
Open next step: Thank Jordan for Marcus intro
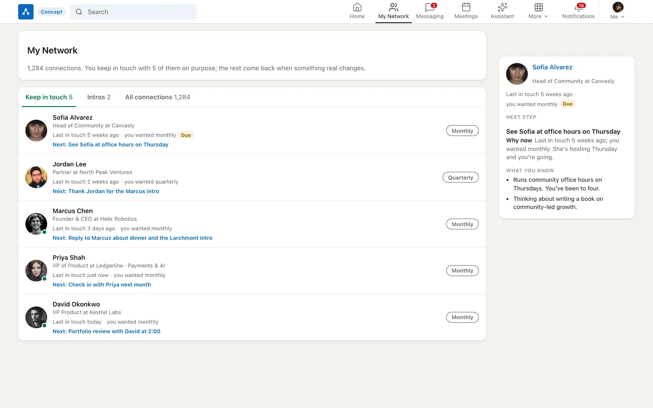tap(106, 191)
